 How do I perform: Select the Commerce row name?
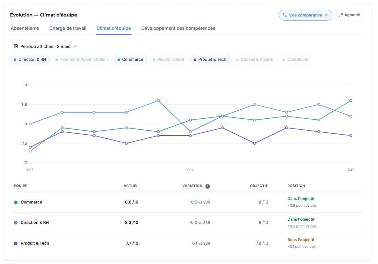(31, 202)
